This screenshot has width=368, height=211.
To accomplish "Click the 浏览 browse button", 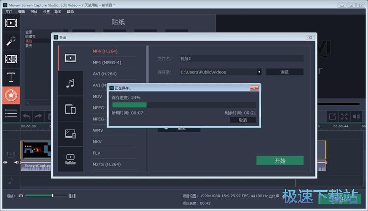I will [x=285, y=72].
